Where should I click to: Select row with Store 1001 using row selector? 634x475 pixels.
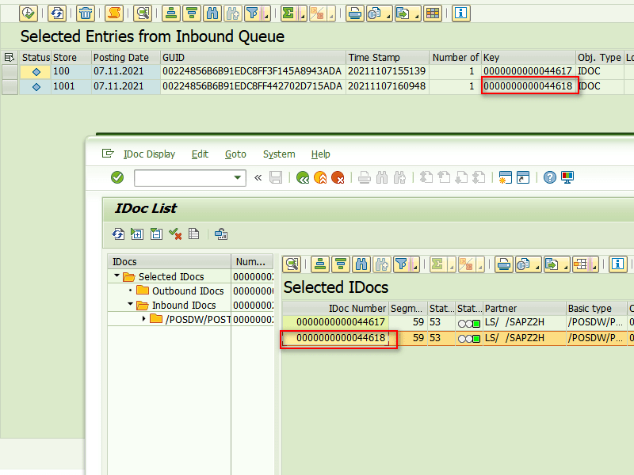(x=10, y=86)
